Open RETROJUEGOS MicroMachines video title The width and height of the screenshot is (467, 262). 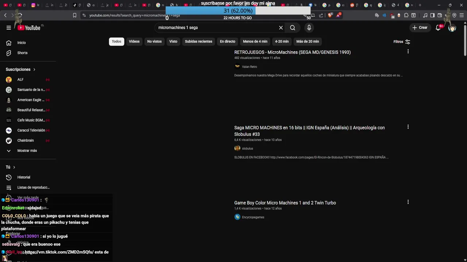[292, 52]
